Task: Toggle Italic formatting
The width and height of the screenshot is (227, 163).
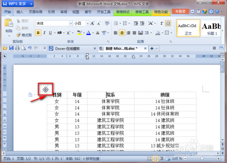Action: (x=44, y=33)
